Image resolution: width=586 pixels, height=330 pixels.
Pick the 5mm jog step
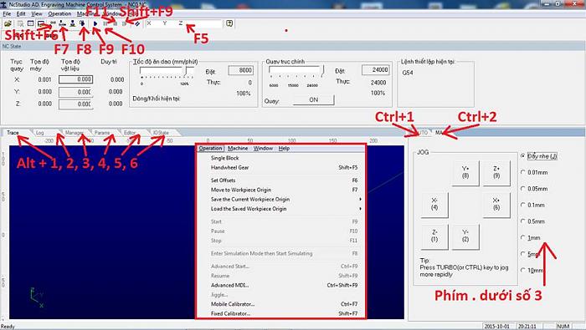[x=523, y=254]
